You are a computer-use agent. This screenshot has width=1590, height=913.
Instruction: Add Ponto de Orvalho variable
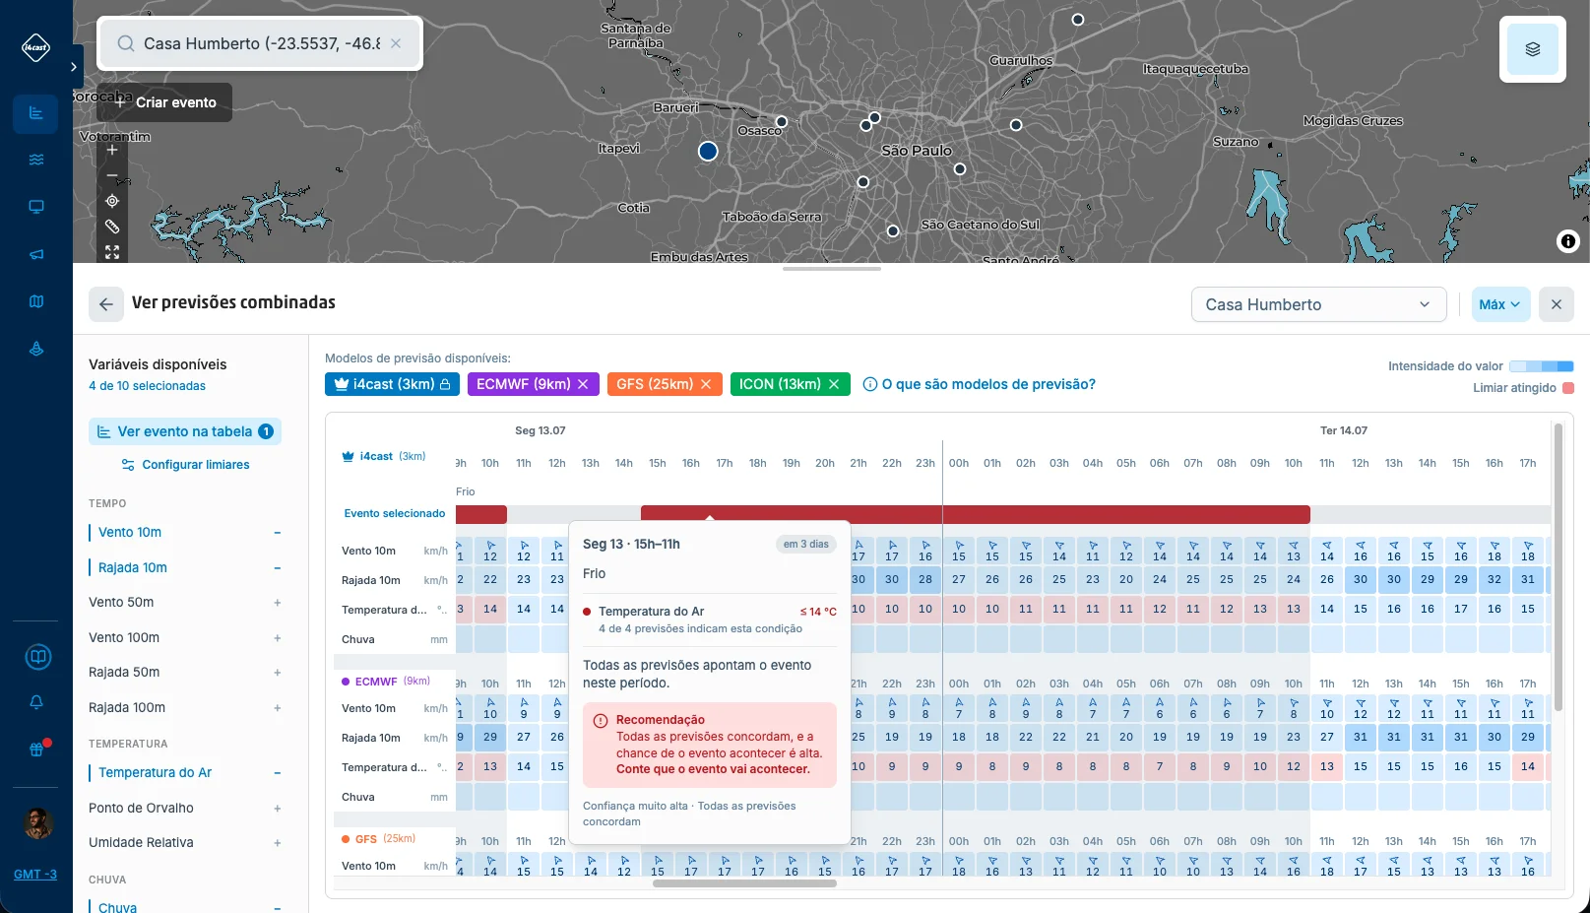278,809
